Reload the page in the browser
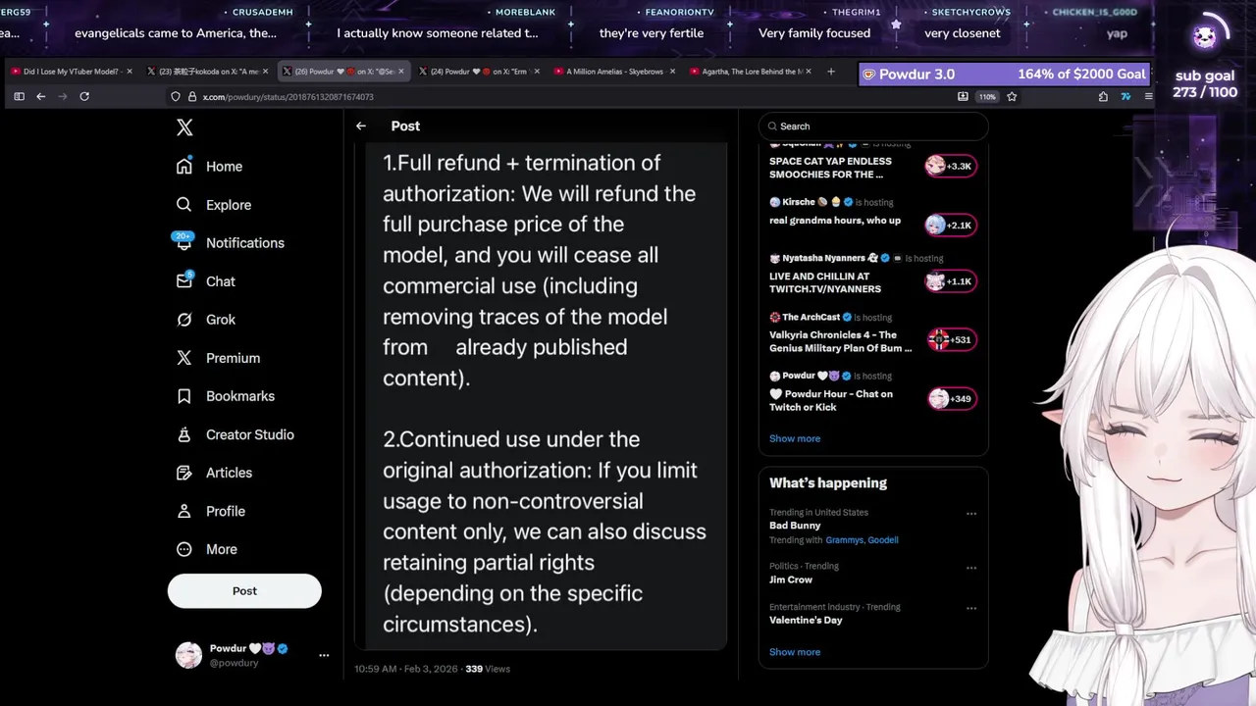Screen dimensions: 1256x706 coord(84,96)
